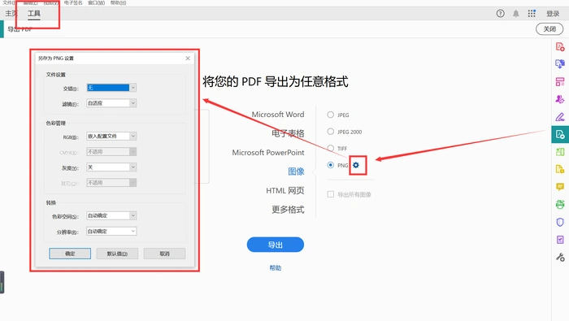Open More Tools (wrench icon) in sidebar
The width and height of the screenshot is (569, 321).
pos(560,257)
